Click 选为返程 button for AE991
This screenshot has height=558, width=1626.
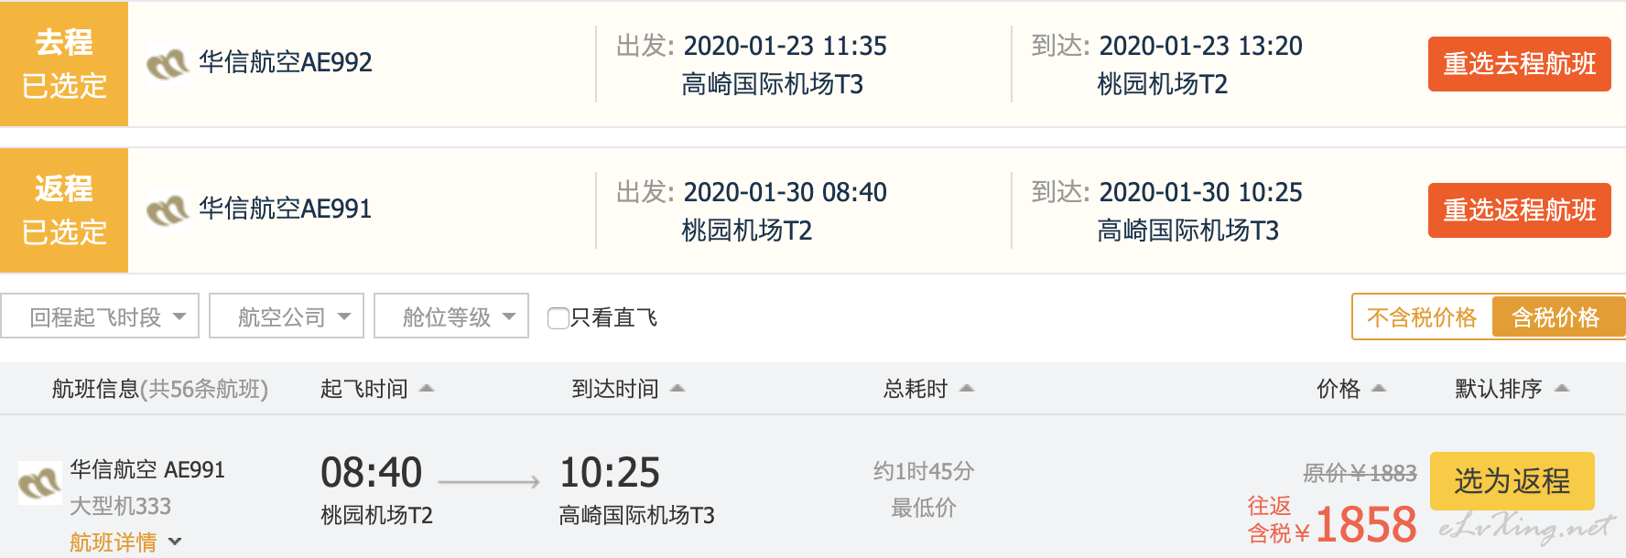click(1512, 481)
